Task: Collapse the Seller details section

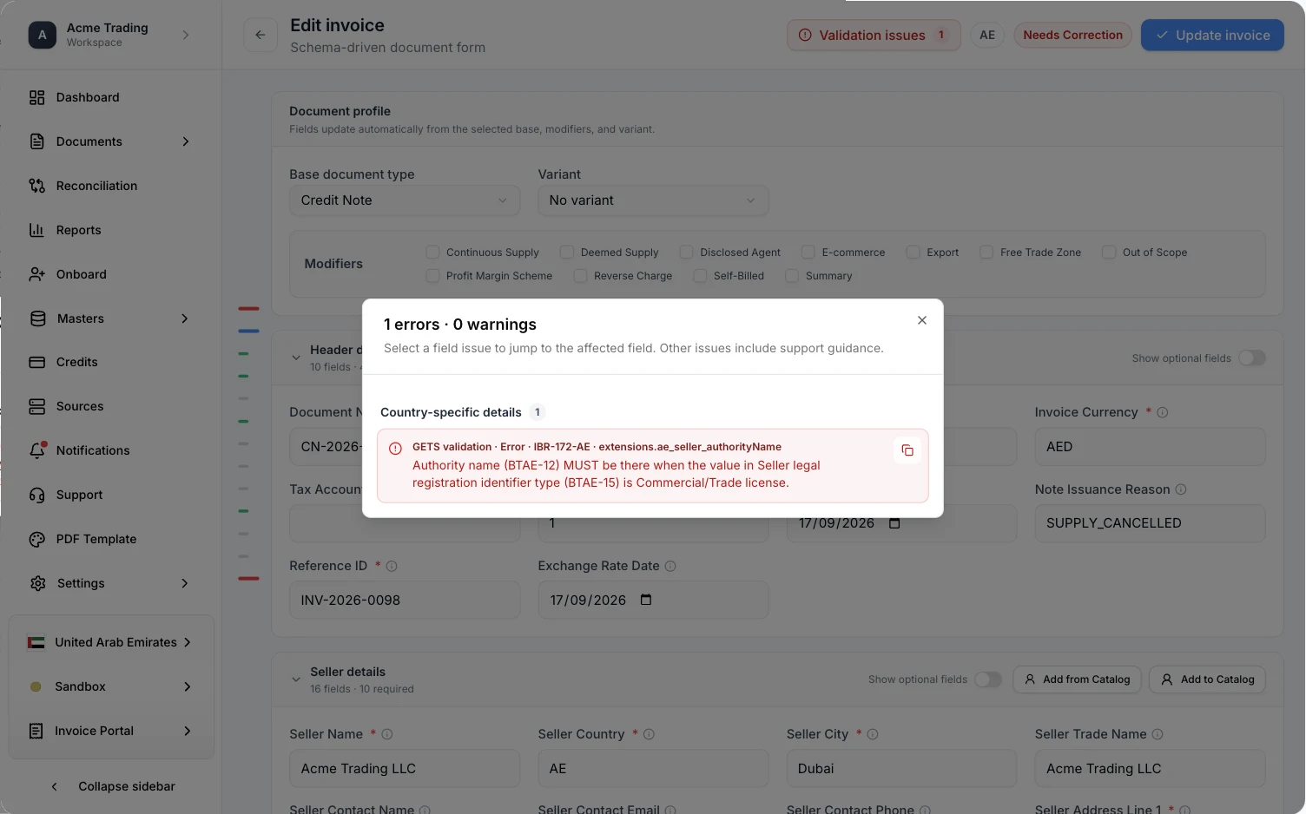Action: (296, 679)
